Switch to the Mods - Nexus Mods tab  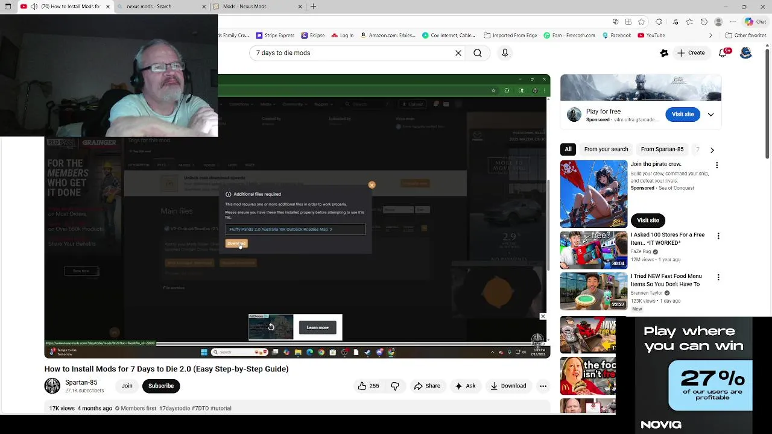pyautogui.click(x=258, y=7)
